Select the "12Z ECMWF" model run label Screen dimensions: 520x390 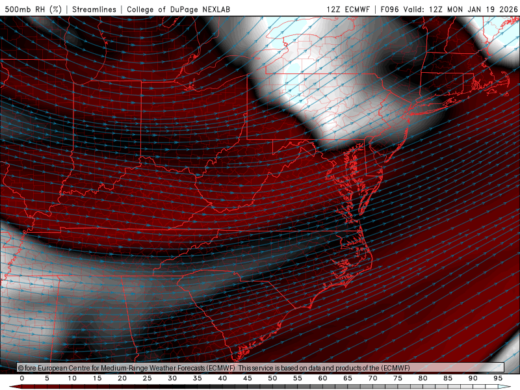(x=348, y=9)
